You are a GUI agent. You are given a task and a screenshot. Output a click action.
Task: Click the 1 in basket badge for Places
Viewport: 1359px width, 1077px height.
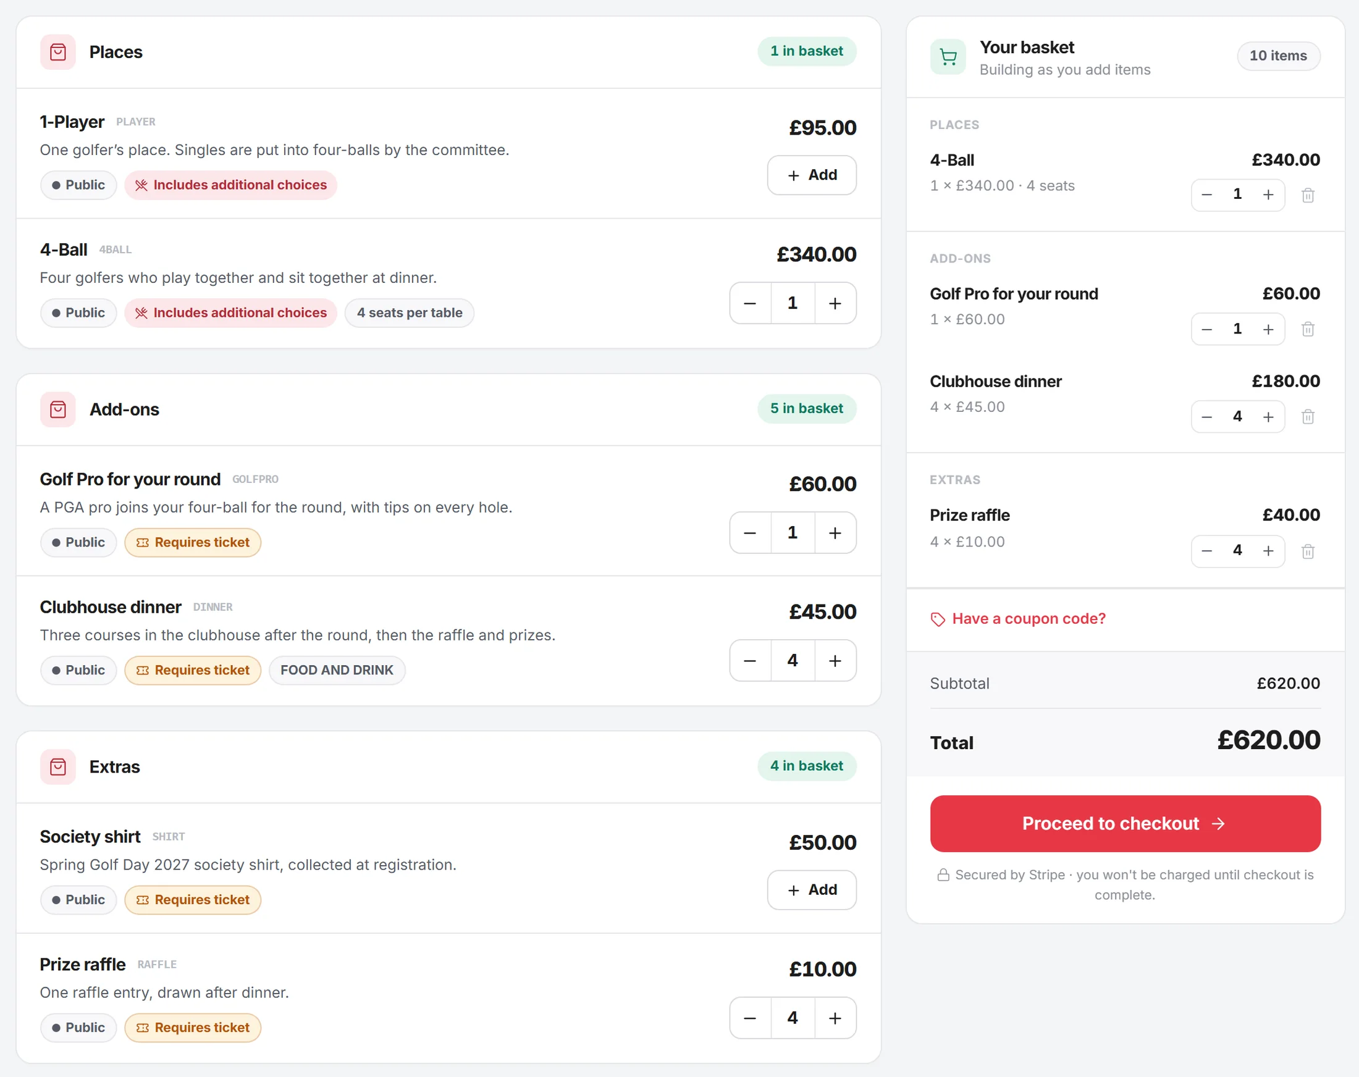pos(807,51)
